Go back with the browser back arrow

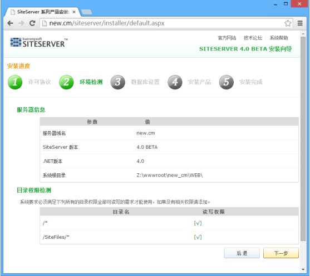[10, 23]
